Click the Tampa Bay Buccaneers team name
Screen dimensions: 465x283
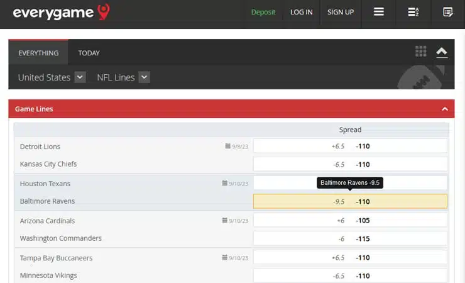(57, 258)
